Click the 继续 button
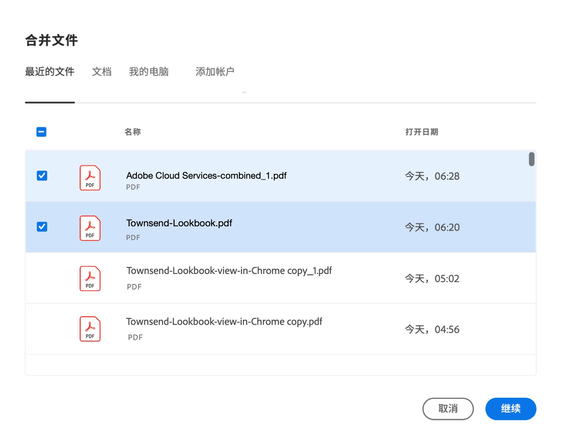Viewport: 563px width, 446px height. coord(511,409)
